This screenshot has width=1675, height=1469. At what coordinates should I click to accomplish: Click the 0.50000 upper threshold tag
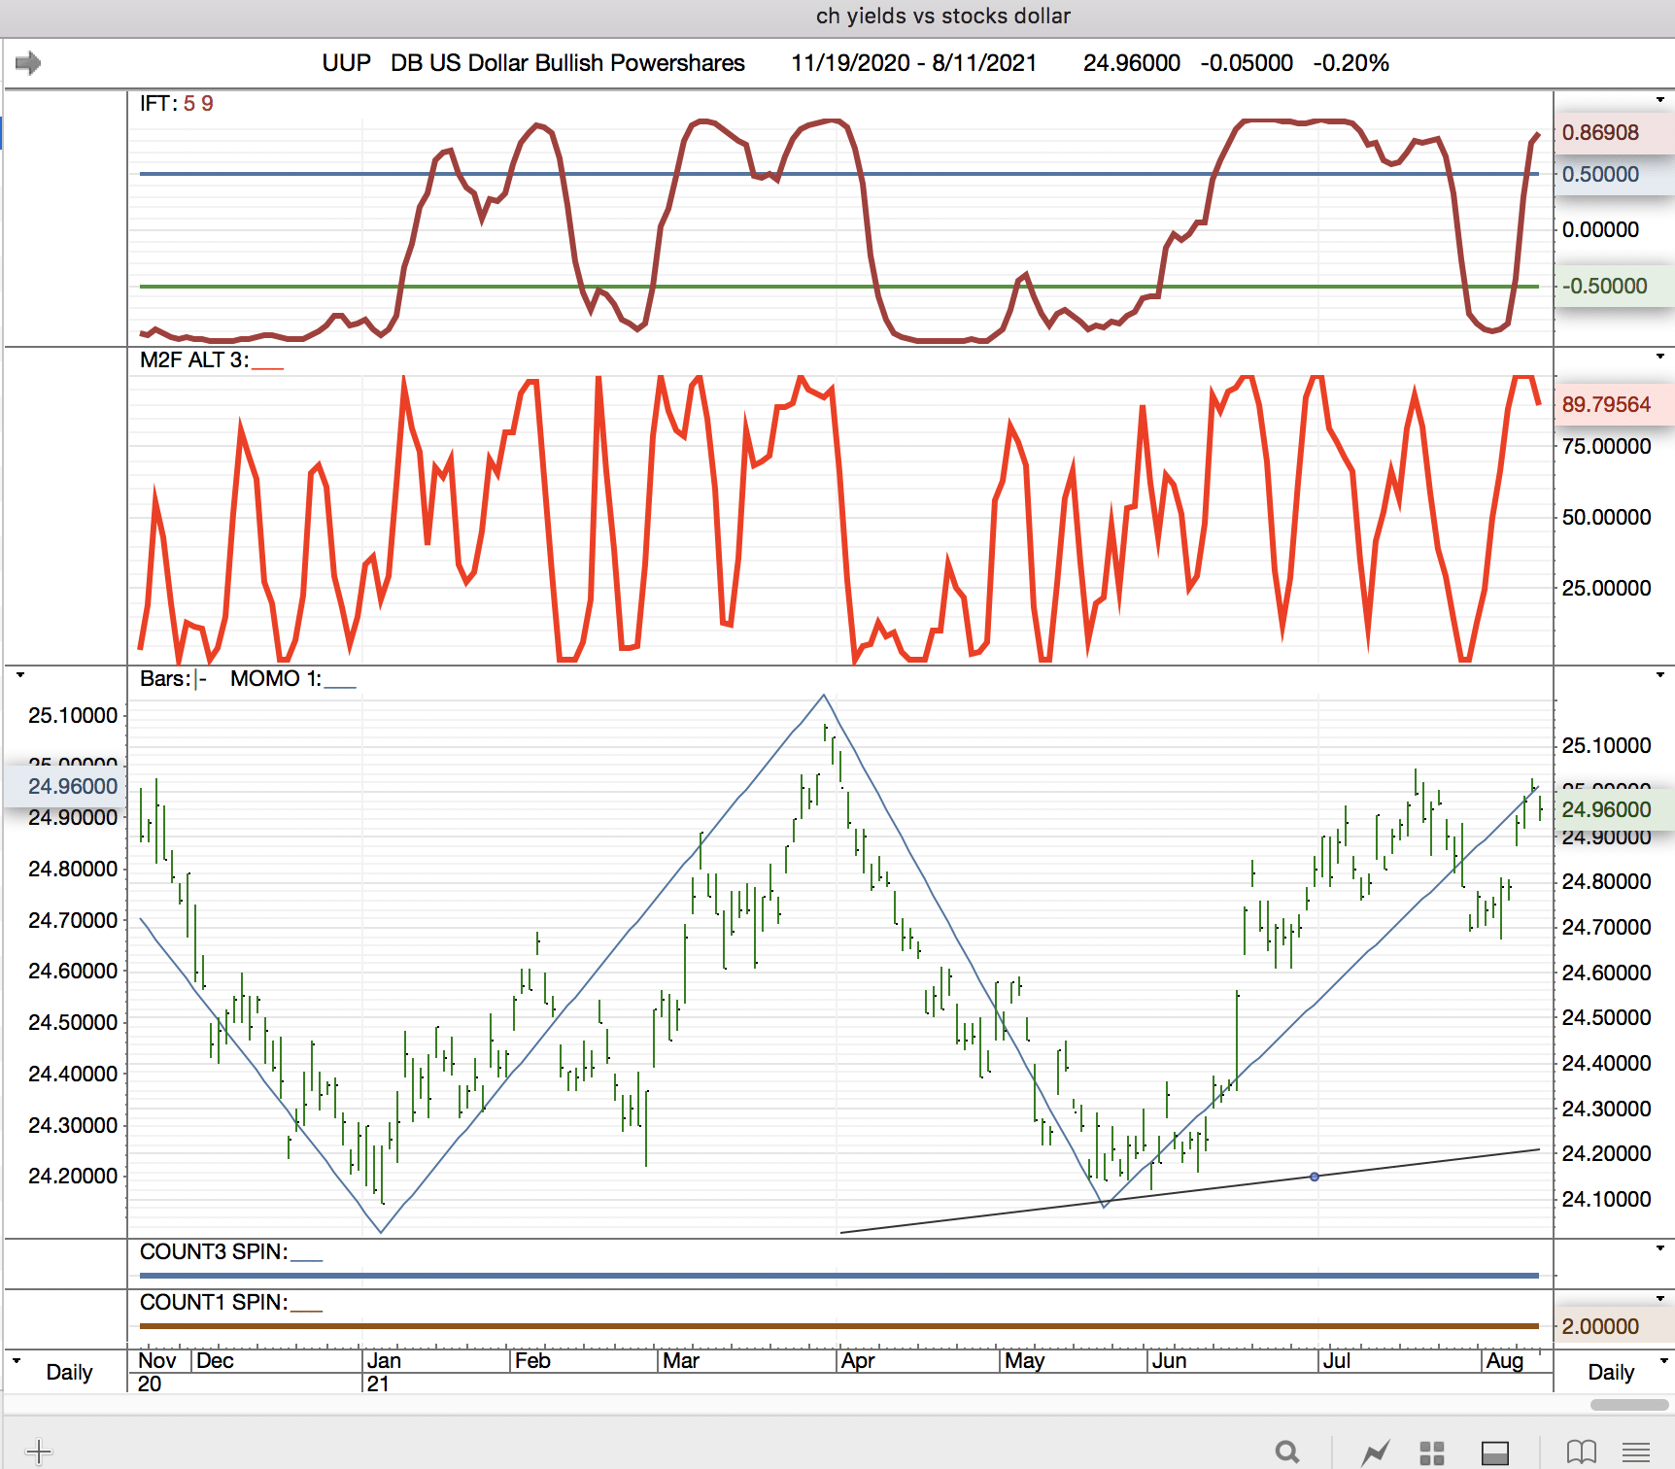tap(1613, 175)
